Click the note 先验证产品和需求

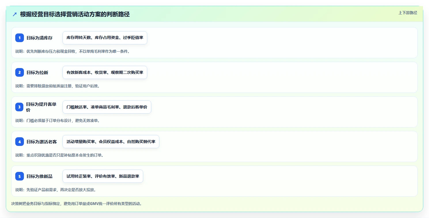pos(56,190)
